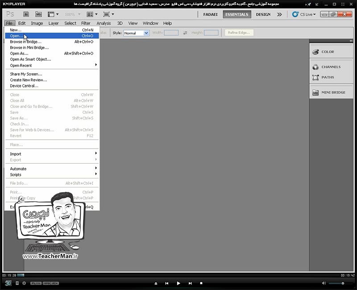Click the View Extras icon
Screen dimensions: 357x290
(x=51, y=14)
